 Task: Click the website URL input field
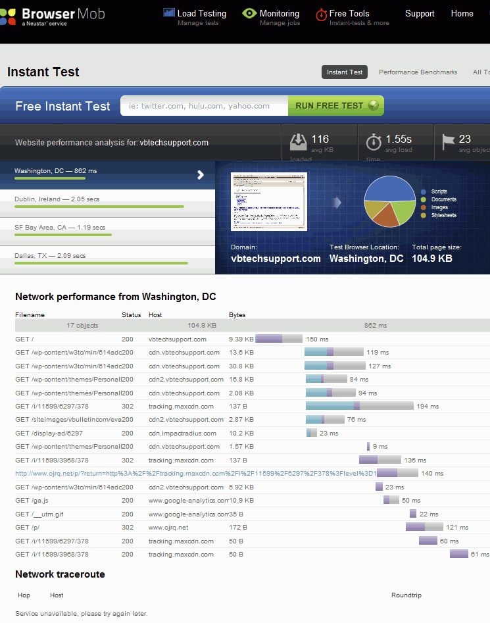coord(205,106)
